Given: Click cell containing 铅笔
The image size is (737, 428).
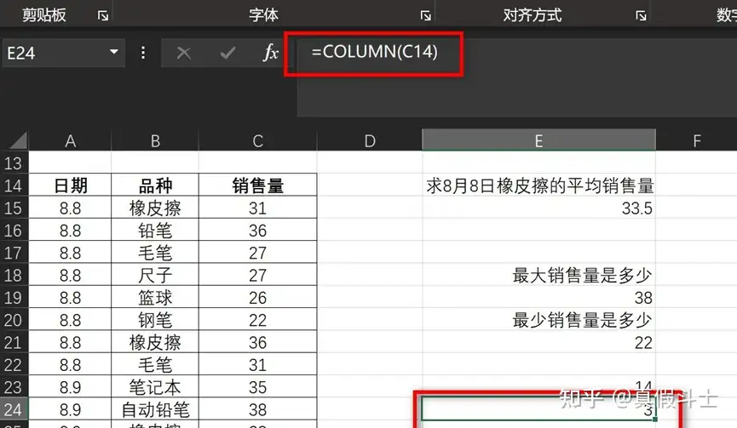Looking at the screenshot, I should pos(155,231).
